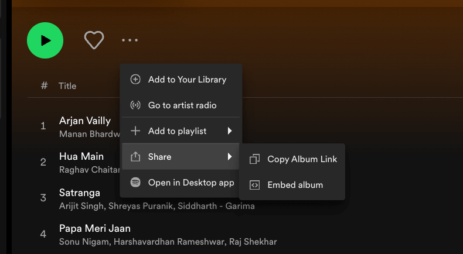Expand the Share submenu arrow
This screenshot has height=254, width=463.
coord(230,157)
